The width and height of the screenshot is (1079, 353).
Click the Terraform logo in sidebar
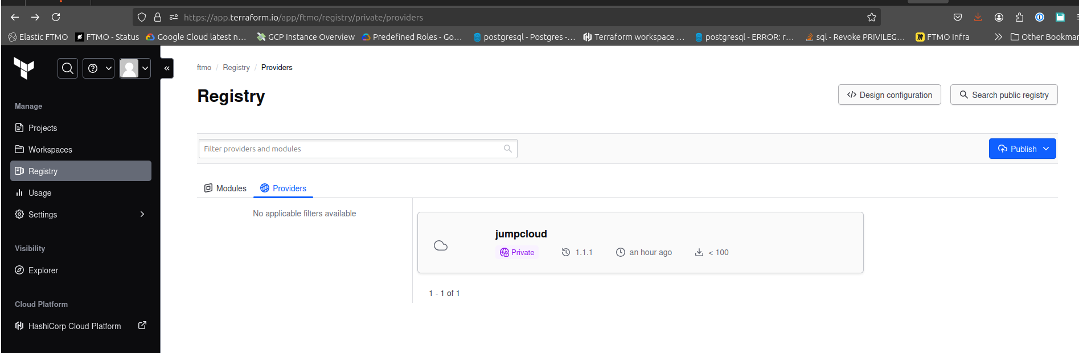pyautogui.click(x=24, y=68)
